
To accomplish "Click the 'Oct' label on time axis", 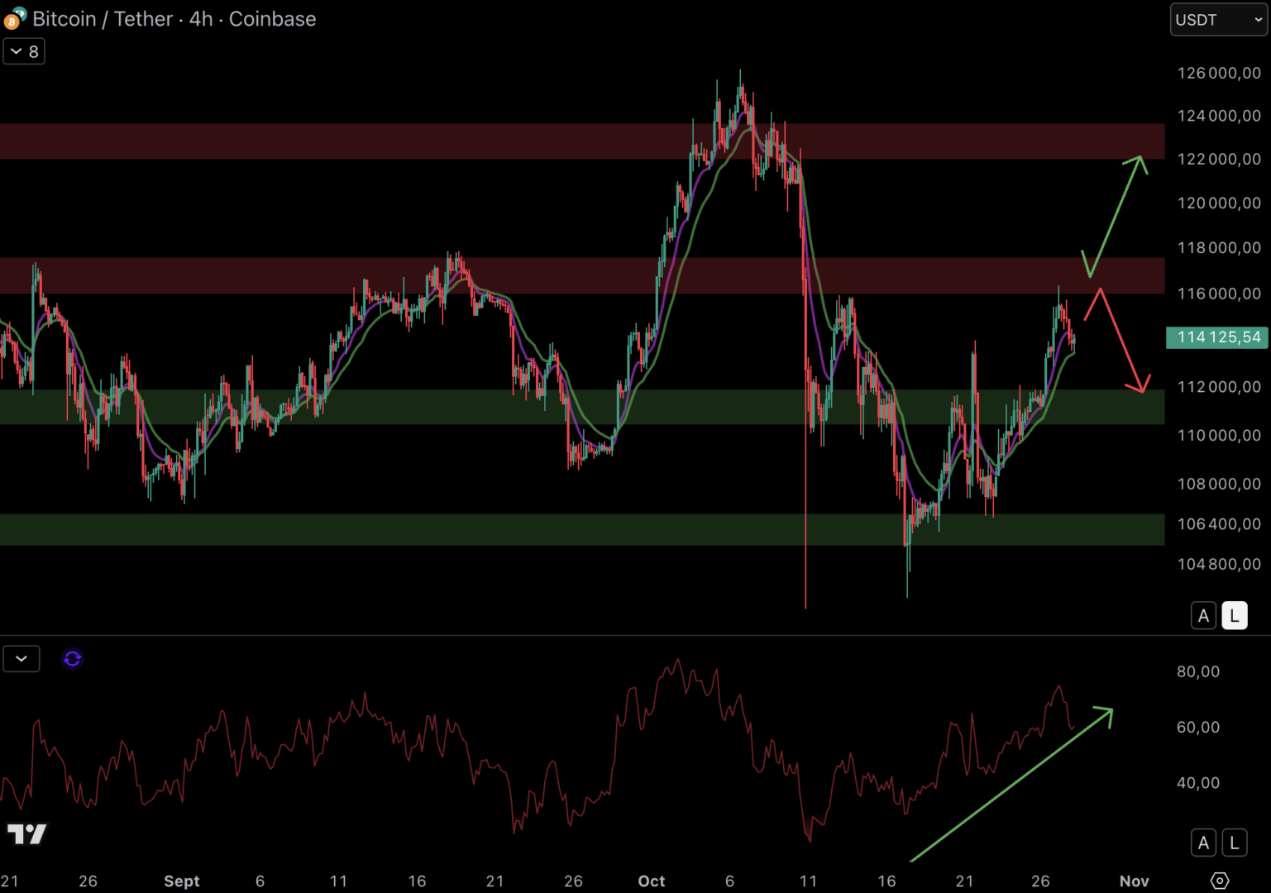I will [651, 881].
